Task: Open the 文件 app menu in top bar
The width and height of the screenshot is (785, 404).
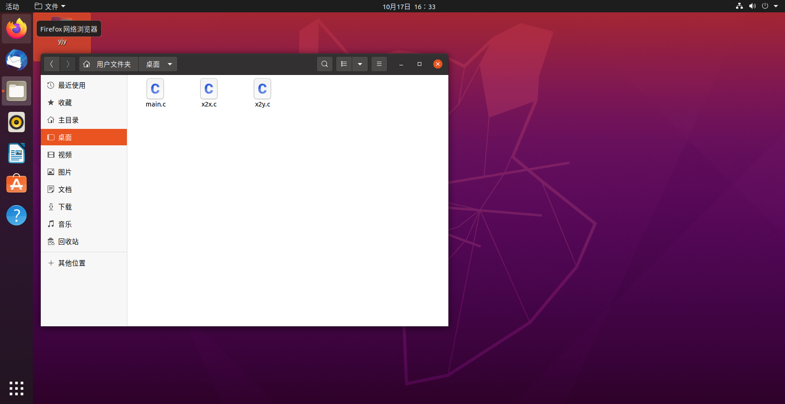Action: [x=50, y=6]
